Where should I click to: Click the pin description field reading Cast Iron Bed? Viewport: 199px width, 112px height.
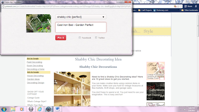pyautogui.click(x=81, y=27)
